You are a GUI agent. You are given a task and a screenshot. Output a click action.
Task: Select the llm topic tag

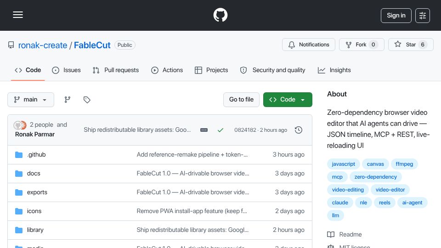pyautogui.click(x=335, y=216)
